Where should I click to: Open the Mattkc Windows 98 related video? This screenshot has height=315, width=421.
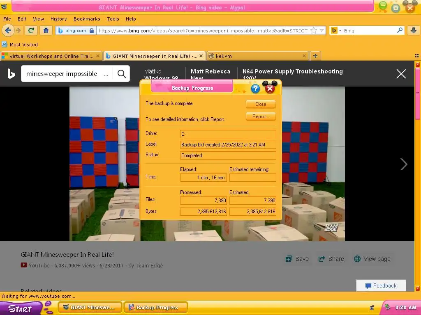161,75
